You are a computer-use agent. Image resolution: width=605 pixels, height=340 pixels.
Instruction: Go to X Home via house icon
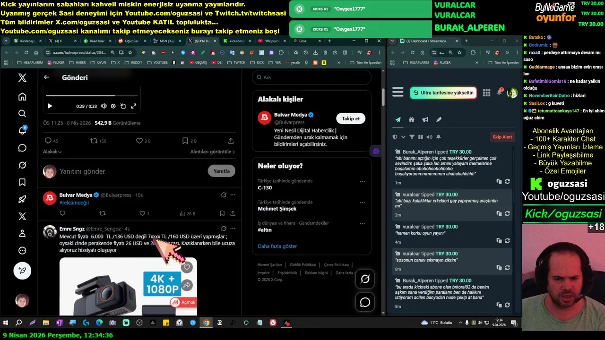22,97
